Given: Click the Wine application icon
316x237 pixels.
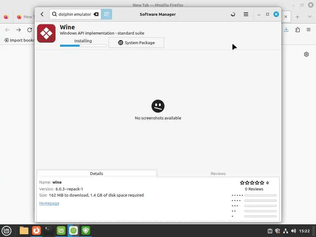Looking at the screenshot, I should pos(46,33).
